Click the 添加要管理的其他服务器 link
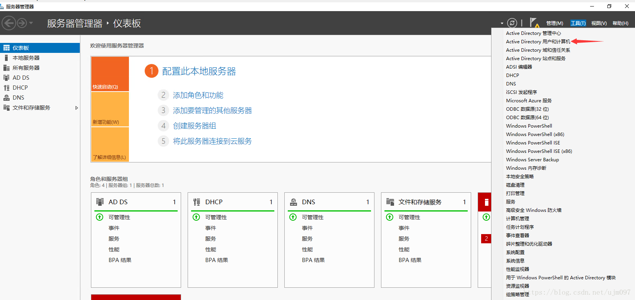Screen dimensions: 635x300 pos(213,110)
